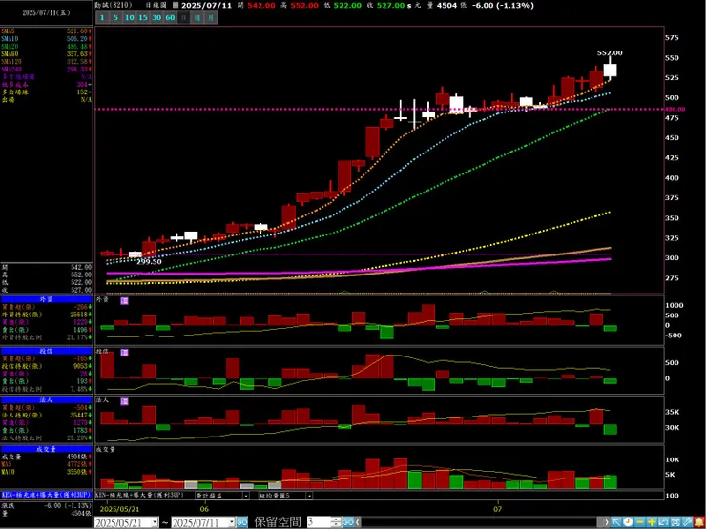Open the first indicator dropdown below volume
Viewport: 706px width, 529px height.
pos(246,496)
